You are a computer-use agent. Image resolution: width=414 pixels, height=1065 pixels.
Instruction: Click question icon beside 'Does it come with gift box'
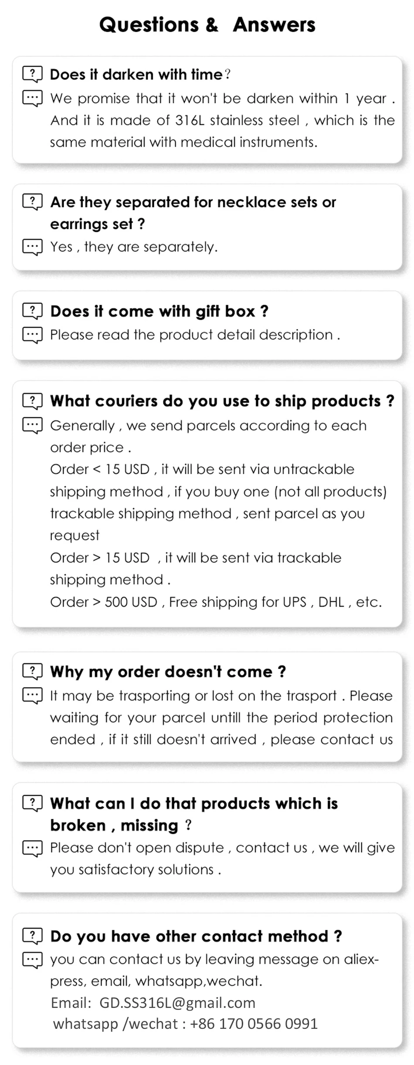32,311
